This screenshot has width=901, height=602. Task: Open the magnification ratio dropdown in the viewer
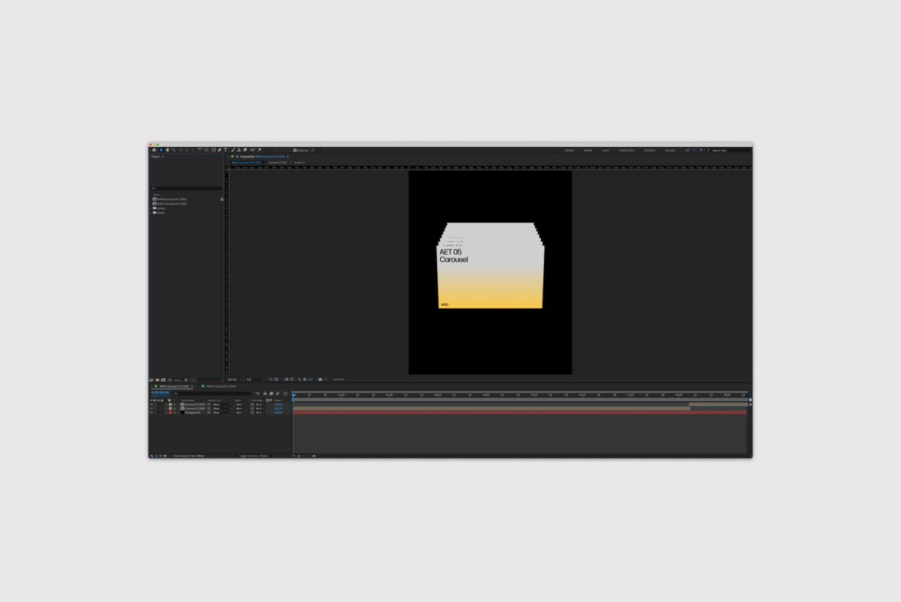click(234, 380)
